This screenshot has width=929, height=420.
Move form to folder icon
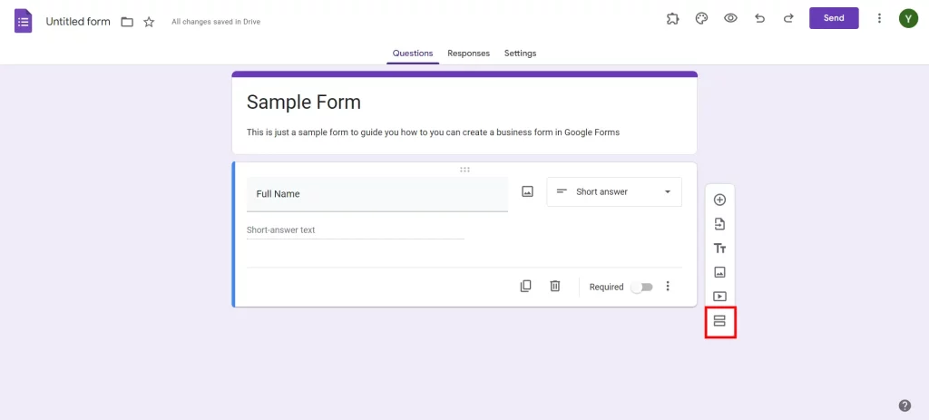click(x=127, y=22)
